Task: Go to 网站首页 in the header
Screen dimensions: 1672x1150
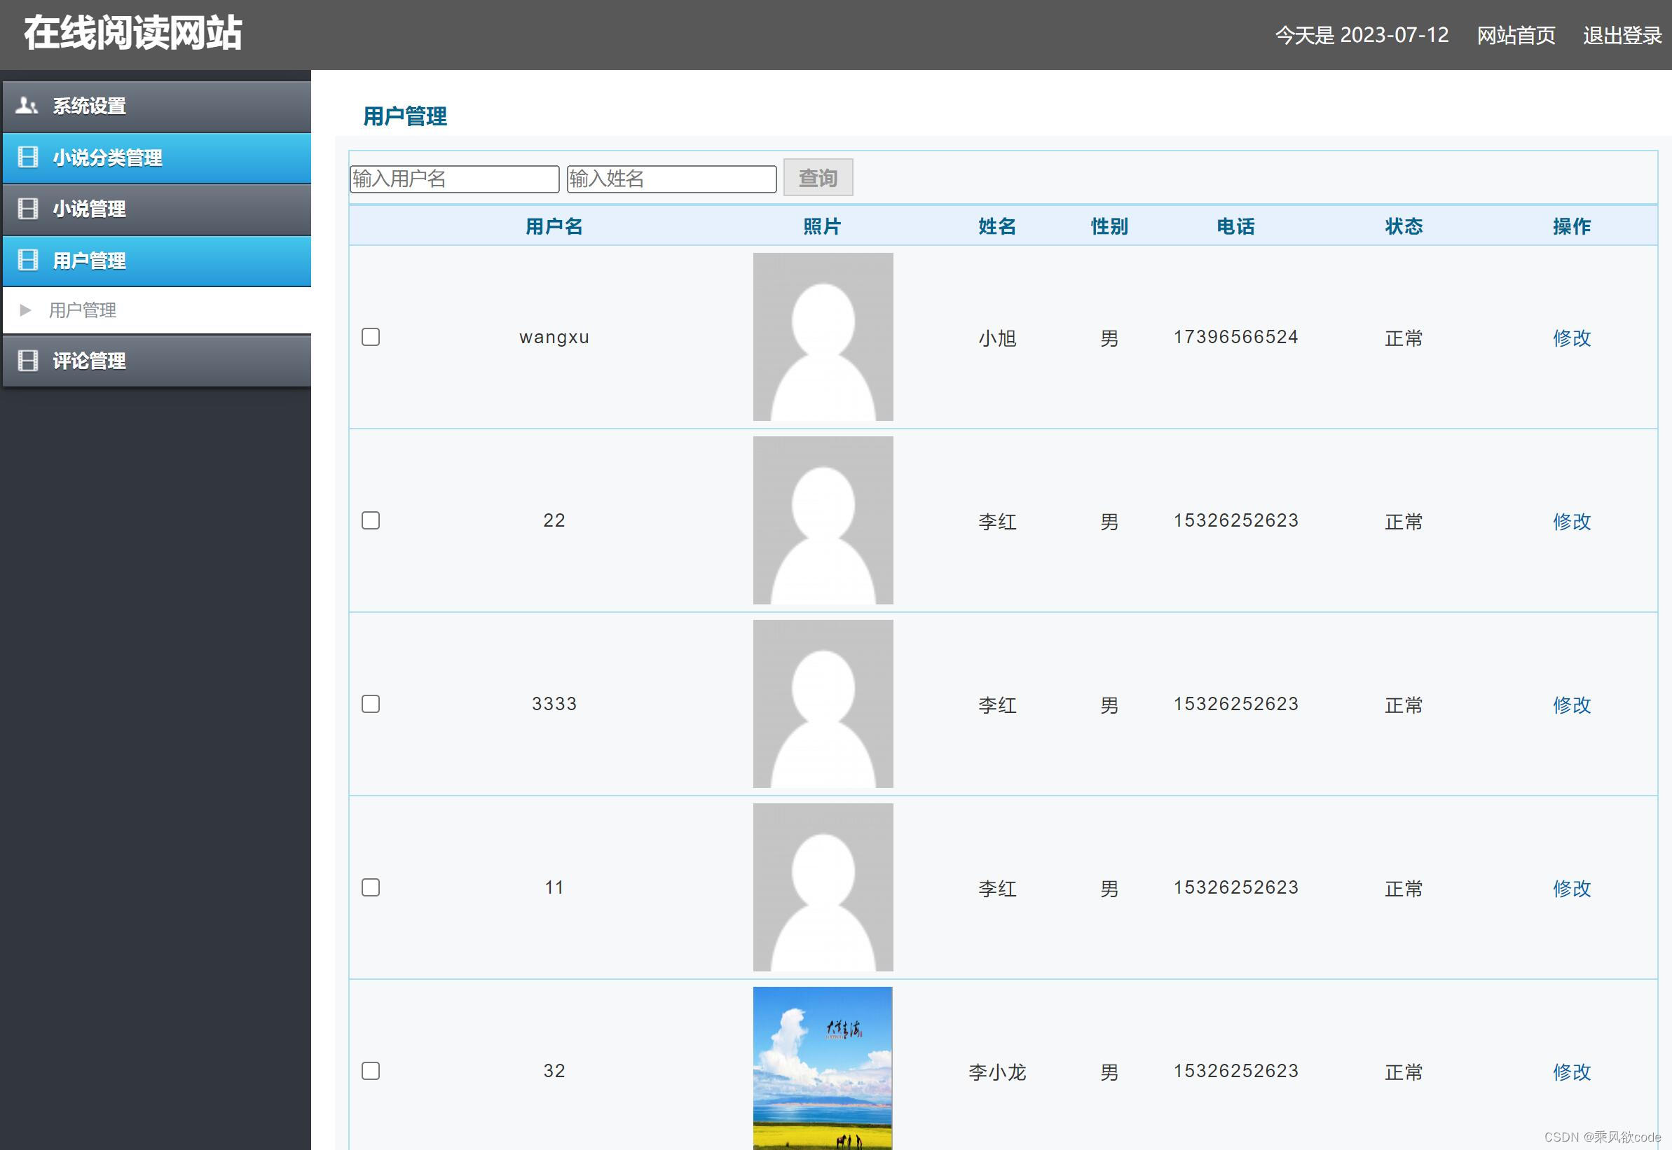Action: [1516, 35]
